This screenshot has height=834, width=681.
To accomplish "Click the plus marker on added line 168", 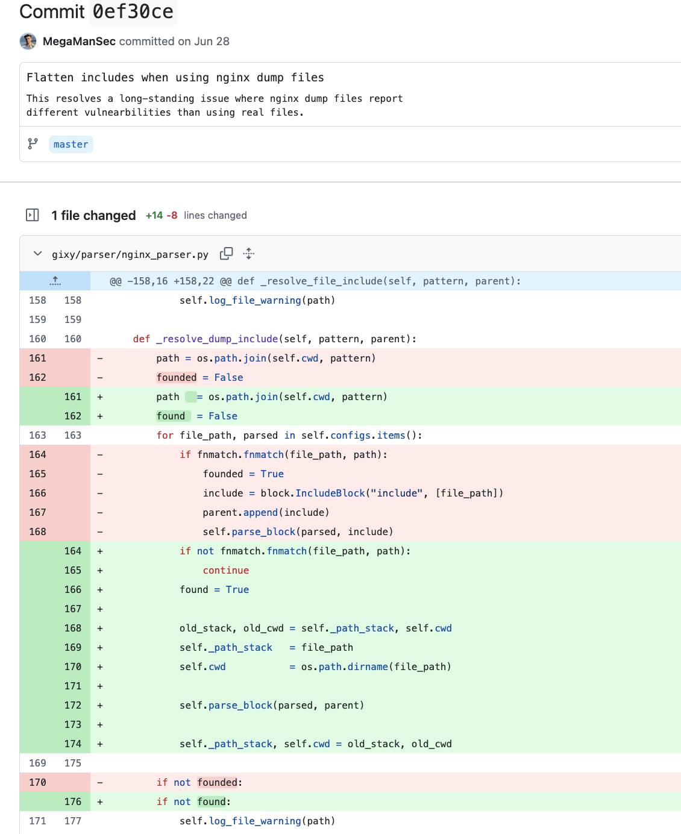I will [x=100, y=628].
